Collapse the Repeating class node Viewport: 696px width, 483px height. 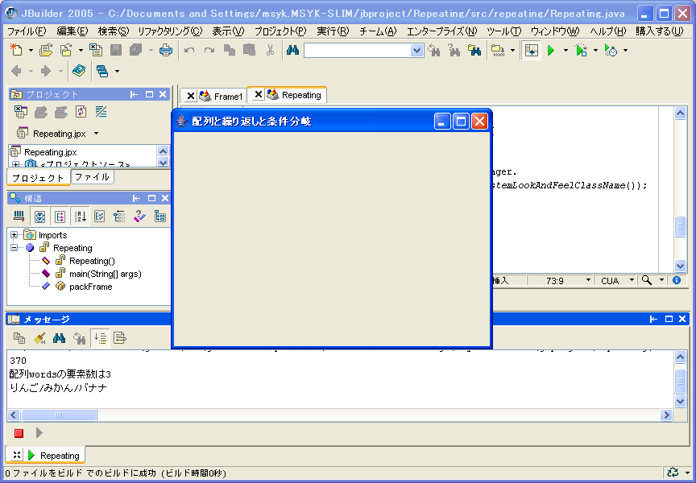[x=14, y=248]
